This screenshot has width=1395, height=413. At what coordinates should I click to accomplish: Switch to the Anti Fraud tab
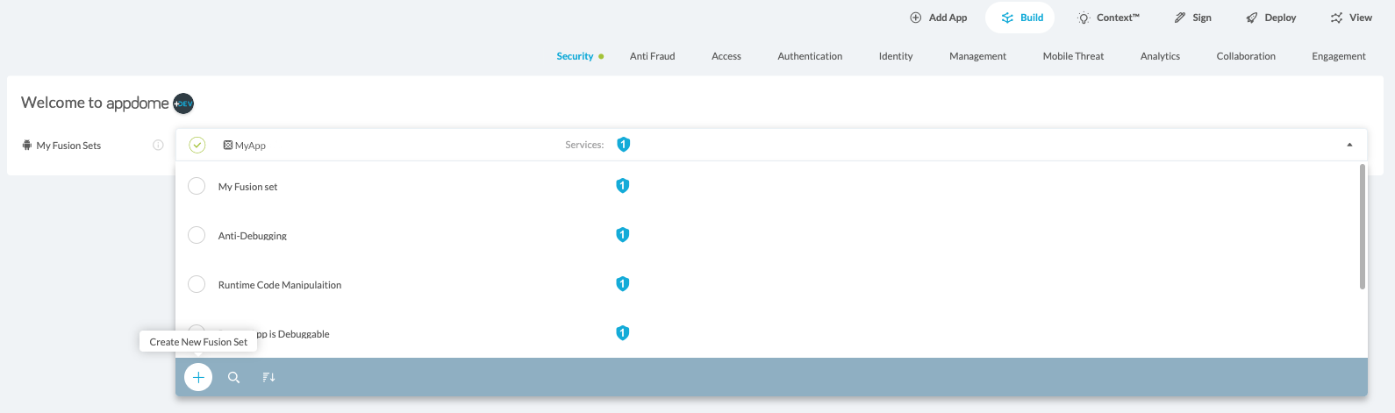click(652, 56)
